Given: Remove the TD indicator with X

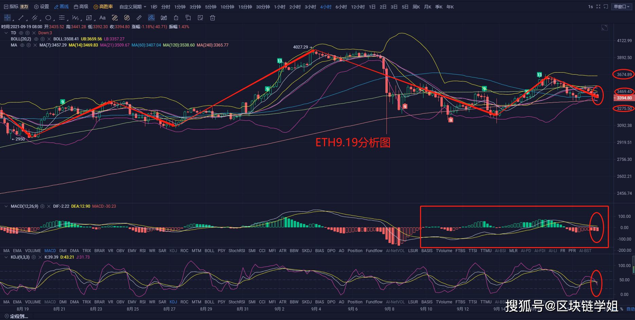Looking at the screenshot, I should 34,33.
